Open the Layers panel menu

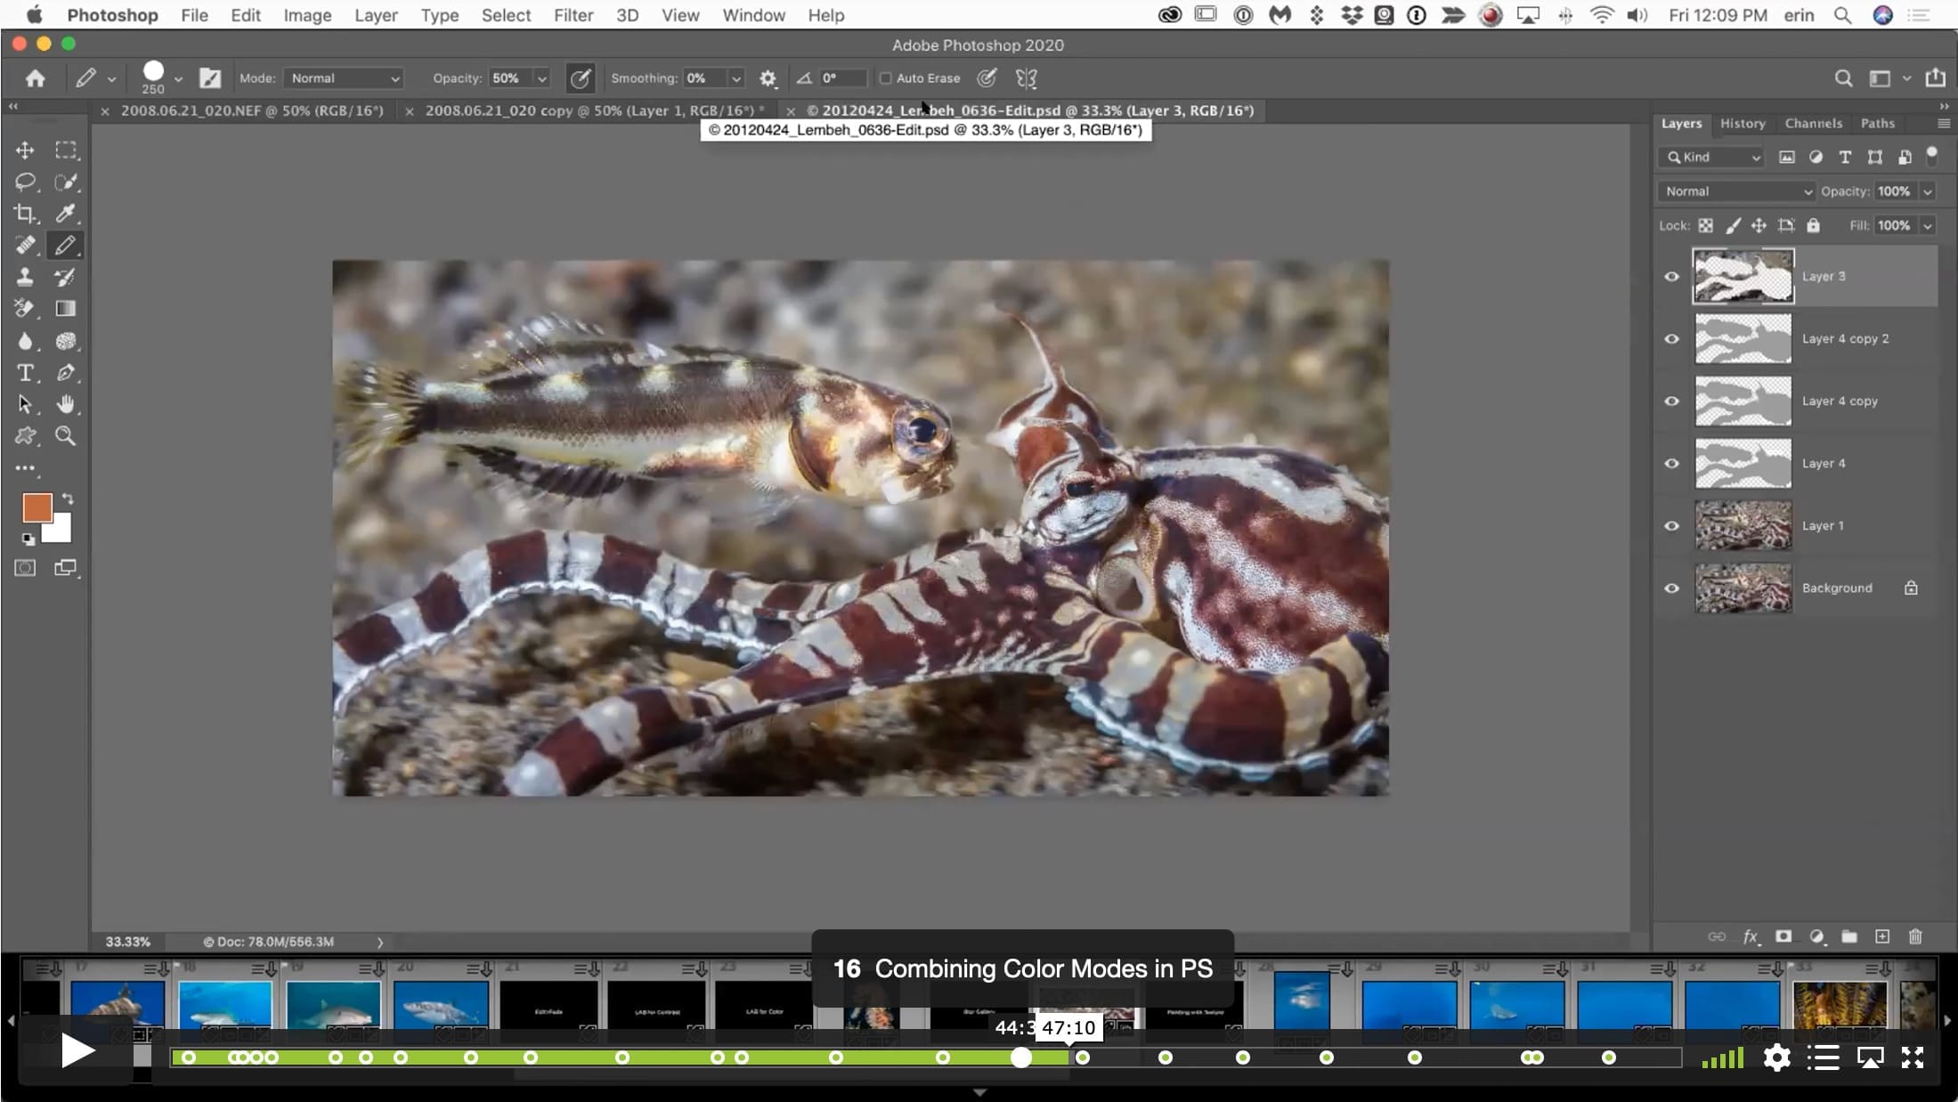point(1944,124)
